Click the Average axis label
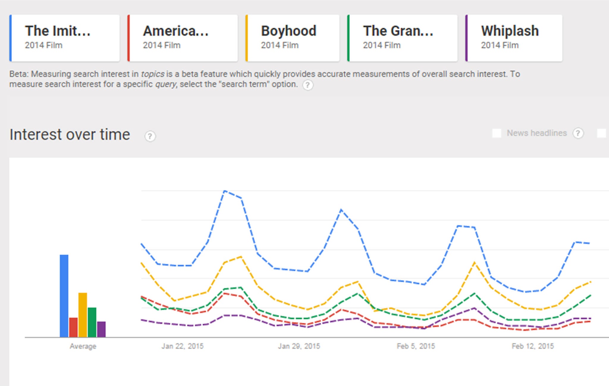The height and width of the screenshot is (386, 609). pos(83,346)
